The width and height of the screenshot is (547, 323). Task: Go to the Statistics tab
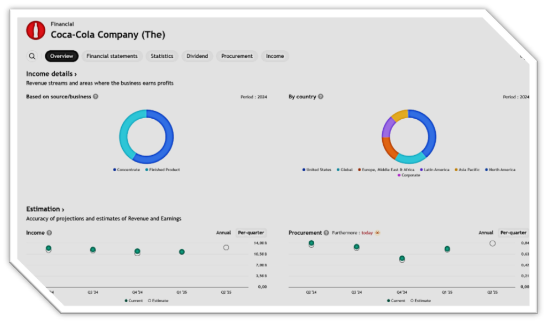click(x=162, y=56)
